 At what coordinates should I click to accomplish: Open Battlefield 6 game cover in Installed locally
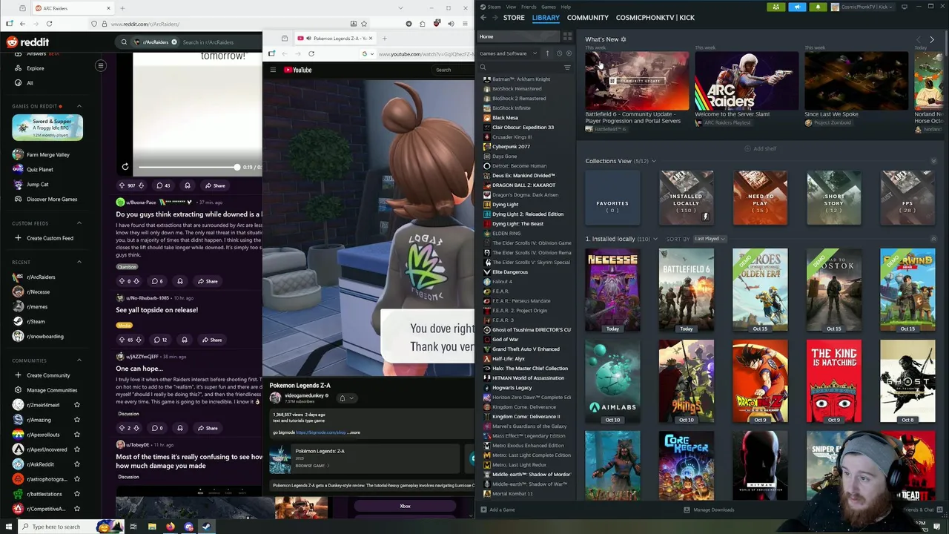(686, 290)
